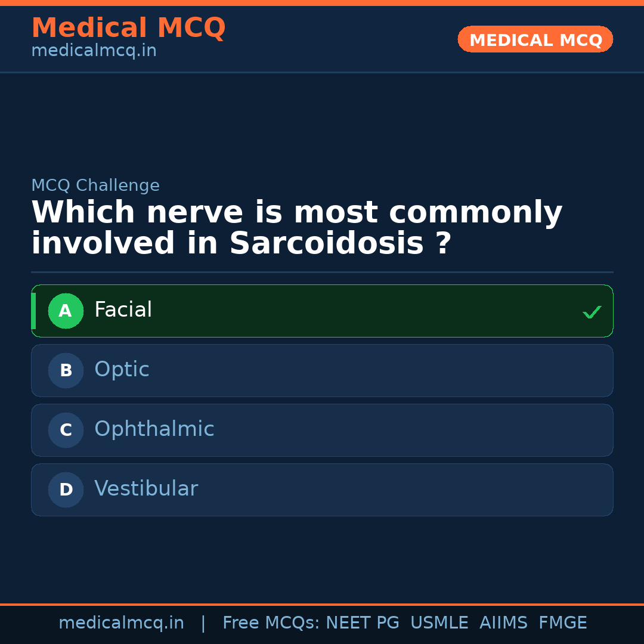Click the B letter badge icon

pyautogui.click(x=66, y=370)
